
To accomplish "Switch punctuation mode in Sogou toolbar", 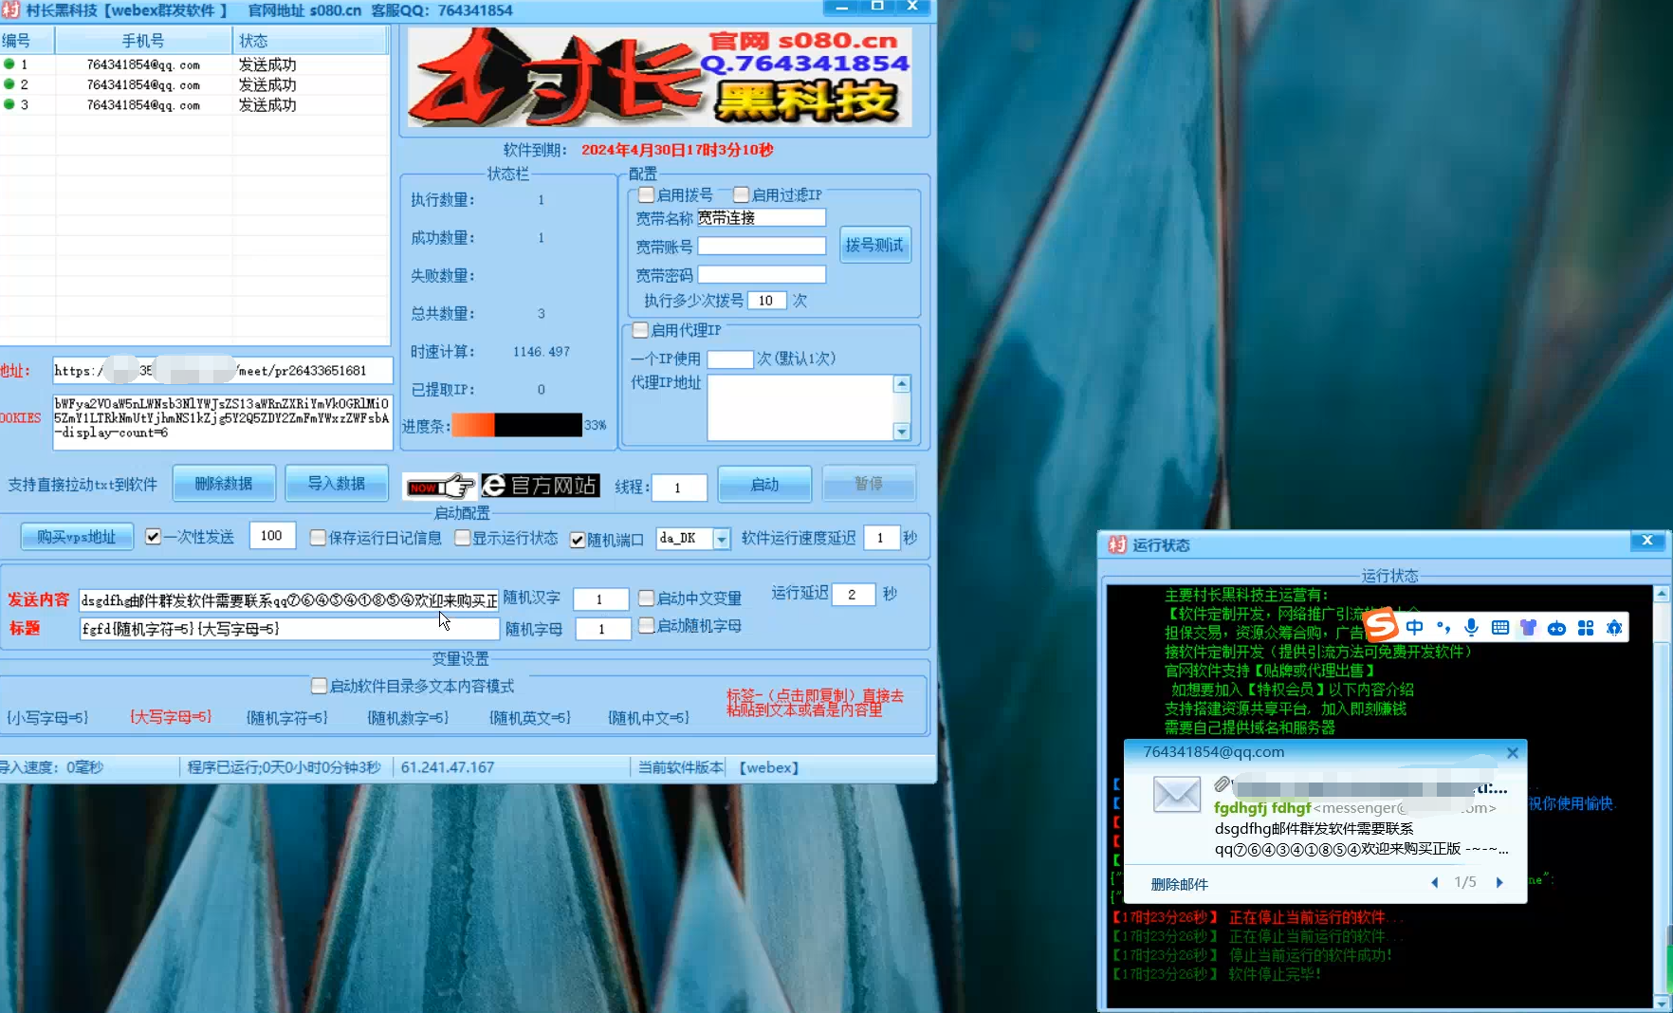I will tap(1443, 627).
